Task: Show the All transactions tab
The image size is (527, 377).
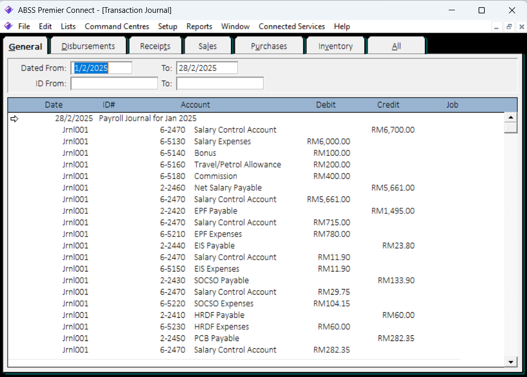Action: (396, 46)
